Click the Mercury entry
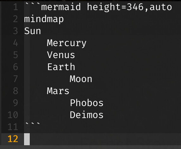Viewport: 181px width, 149px height. click(66, 43)
